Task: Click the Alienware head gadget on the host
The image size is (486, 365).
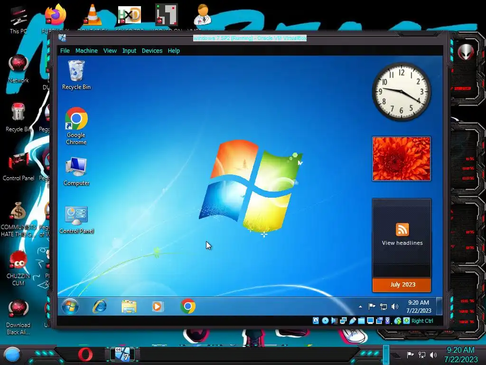Action: [x=466, y=52]
